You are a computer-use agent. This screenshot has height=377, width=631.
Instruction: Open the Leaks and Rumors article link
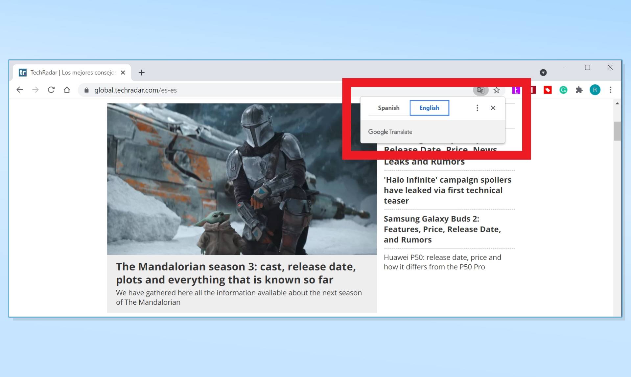(424, 162)
